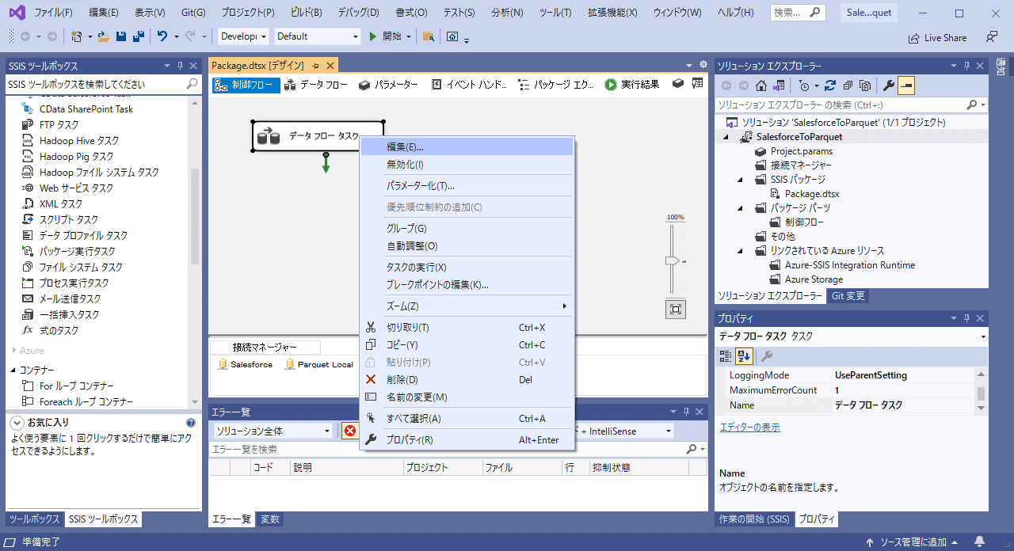This screenshot has width=1014, height=551.
Task: Collapse the SalesforceToParquet project node
Action: (727, 137)
